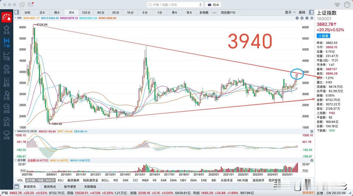Enable the KDJ indicator

click(x=60, y=180)
